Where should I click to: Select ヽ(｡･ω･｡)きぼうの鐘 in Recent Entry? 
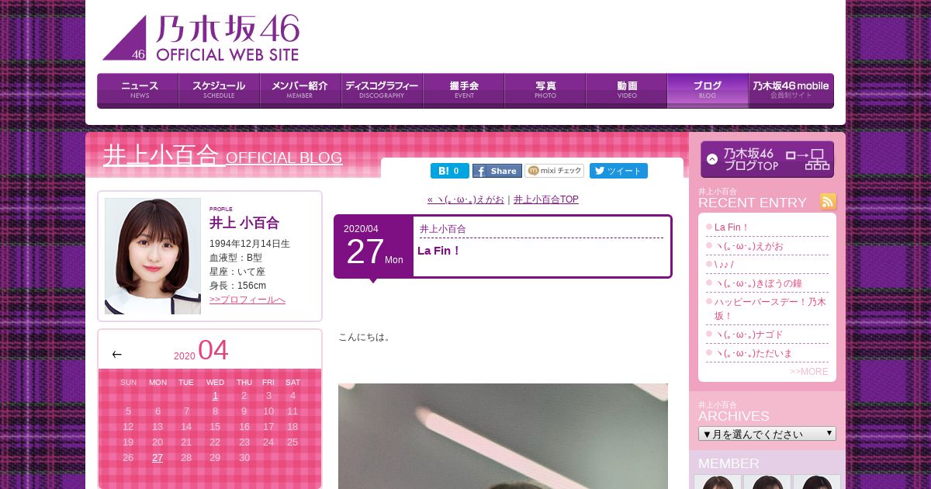pyautogui.click(x=760, y=283)
